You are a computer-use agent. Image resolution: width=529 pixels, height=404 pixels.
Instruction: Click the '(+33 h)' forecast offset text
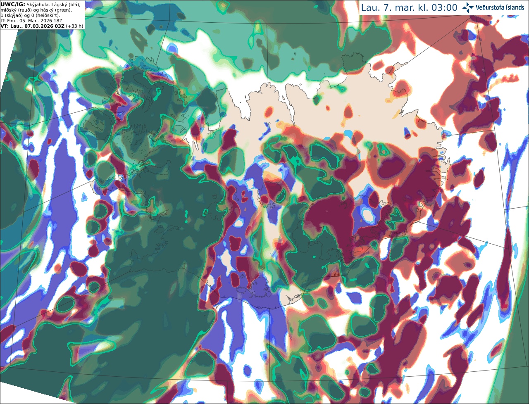[x=74, y=26]
